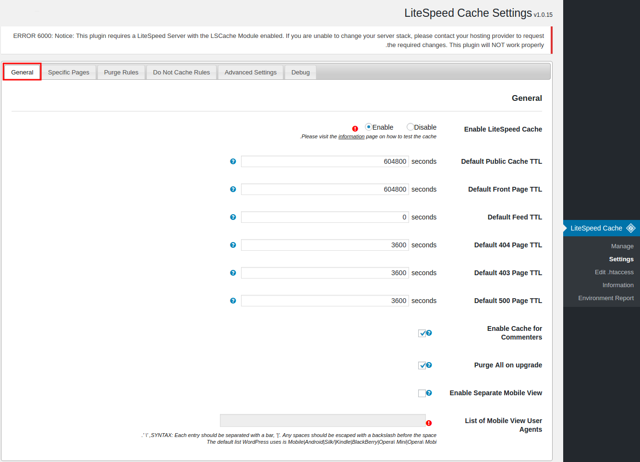This screenshot has width=640, height=462.
Task: Click help icon for Default 403 Page TTL
Action: coord(233,273)
